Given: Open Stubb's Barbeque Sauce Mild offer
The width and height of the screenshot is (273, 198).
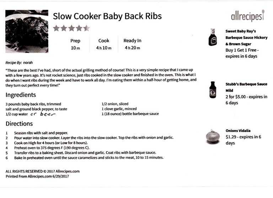Looking at the screenshot, I should click(x=246, y=87).
